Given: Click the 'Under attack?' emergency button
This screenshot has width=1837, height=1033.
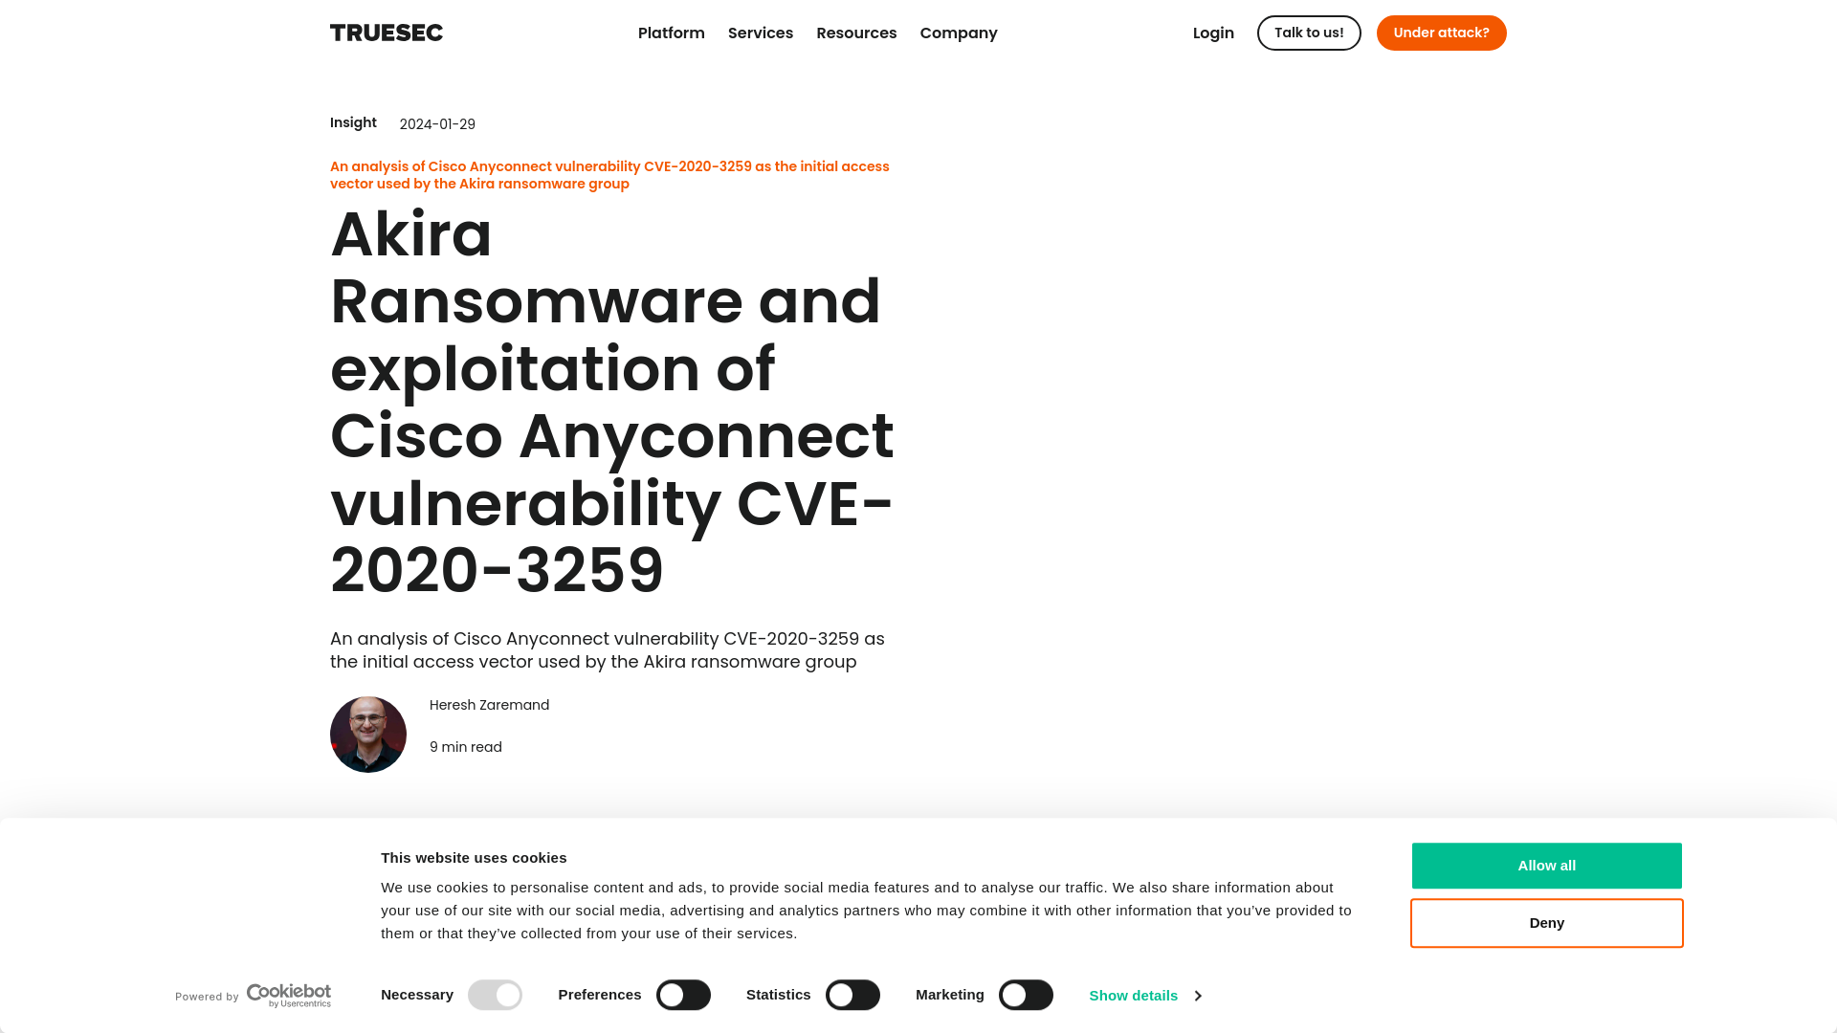Looking at the screenshot, I should tap(1441, 33).
